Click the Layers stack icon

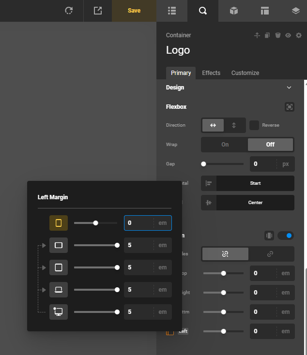point(295,11)
